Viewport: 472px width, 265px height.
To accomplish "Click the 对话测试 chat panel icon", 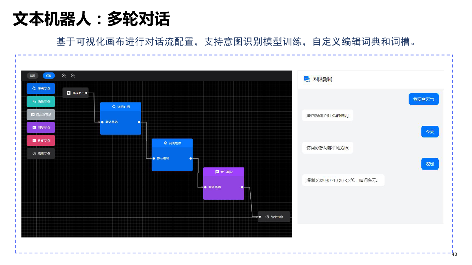I will point(307,79).
